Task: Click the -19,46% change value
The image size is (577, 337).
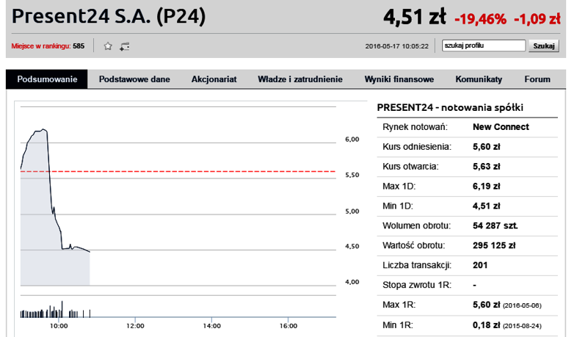Action: click(x=480, y=19)
